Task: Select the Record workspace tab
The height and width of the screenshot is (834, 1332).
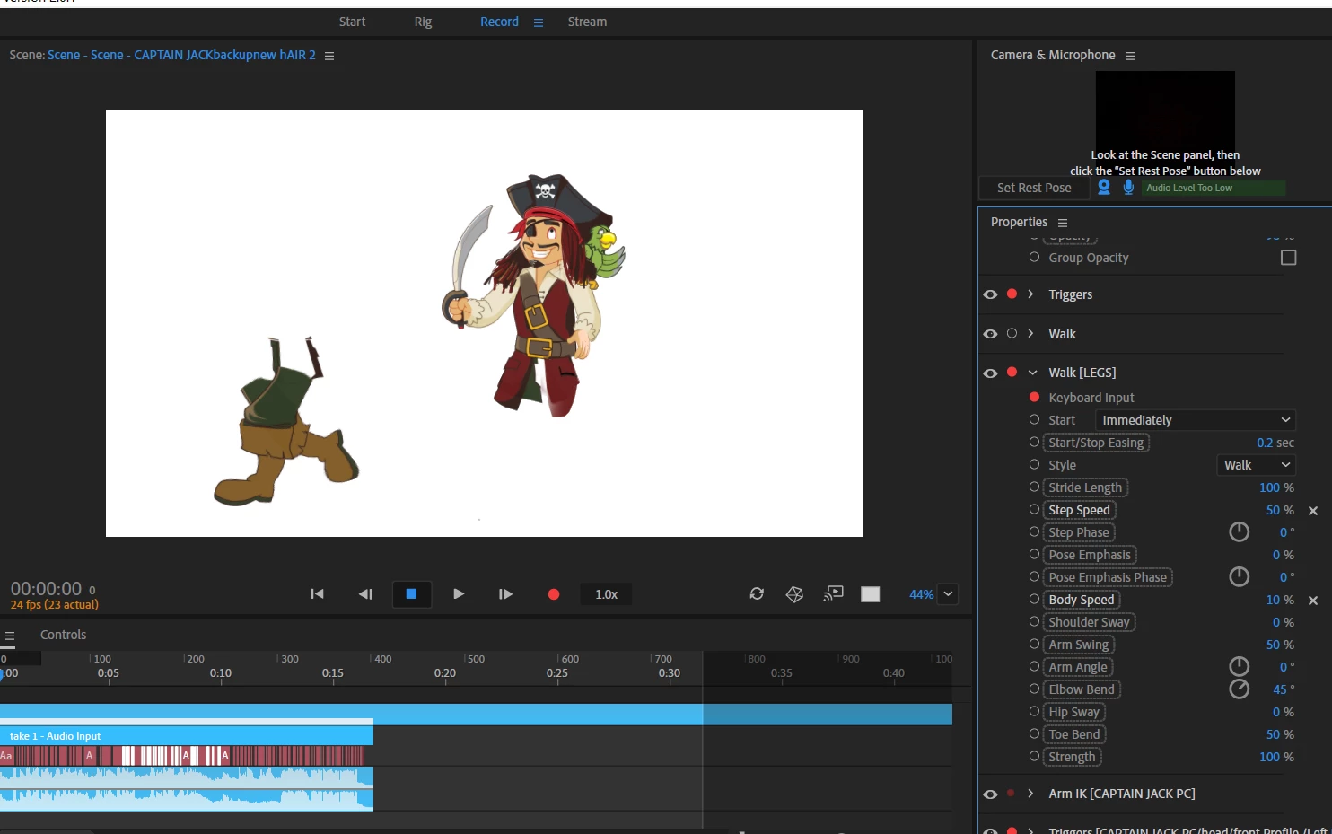Action: (x=499, y=22)
